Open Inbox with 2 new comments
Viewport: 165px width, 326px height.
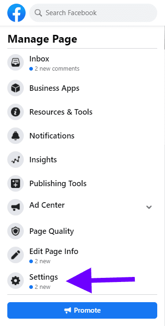pos(82,62)
